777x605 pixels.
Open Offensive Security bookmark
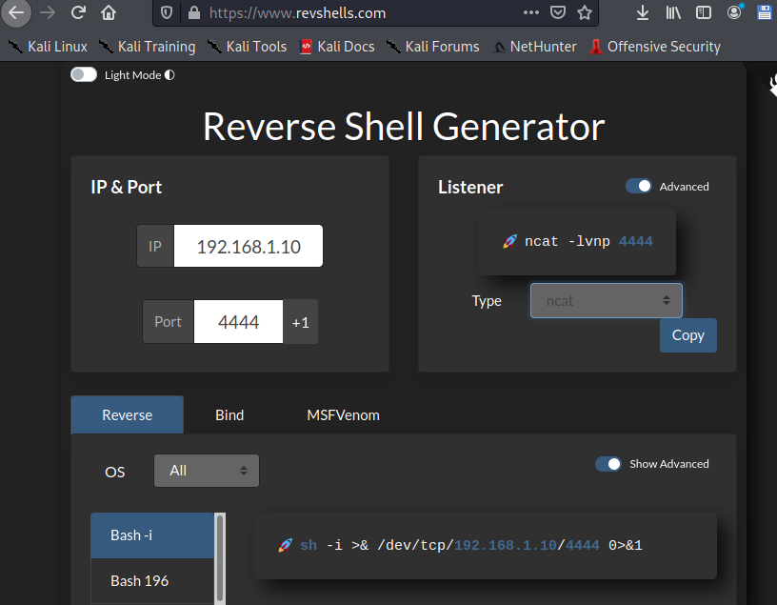point(654,47)
